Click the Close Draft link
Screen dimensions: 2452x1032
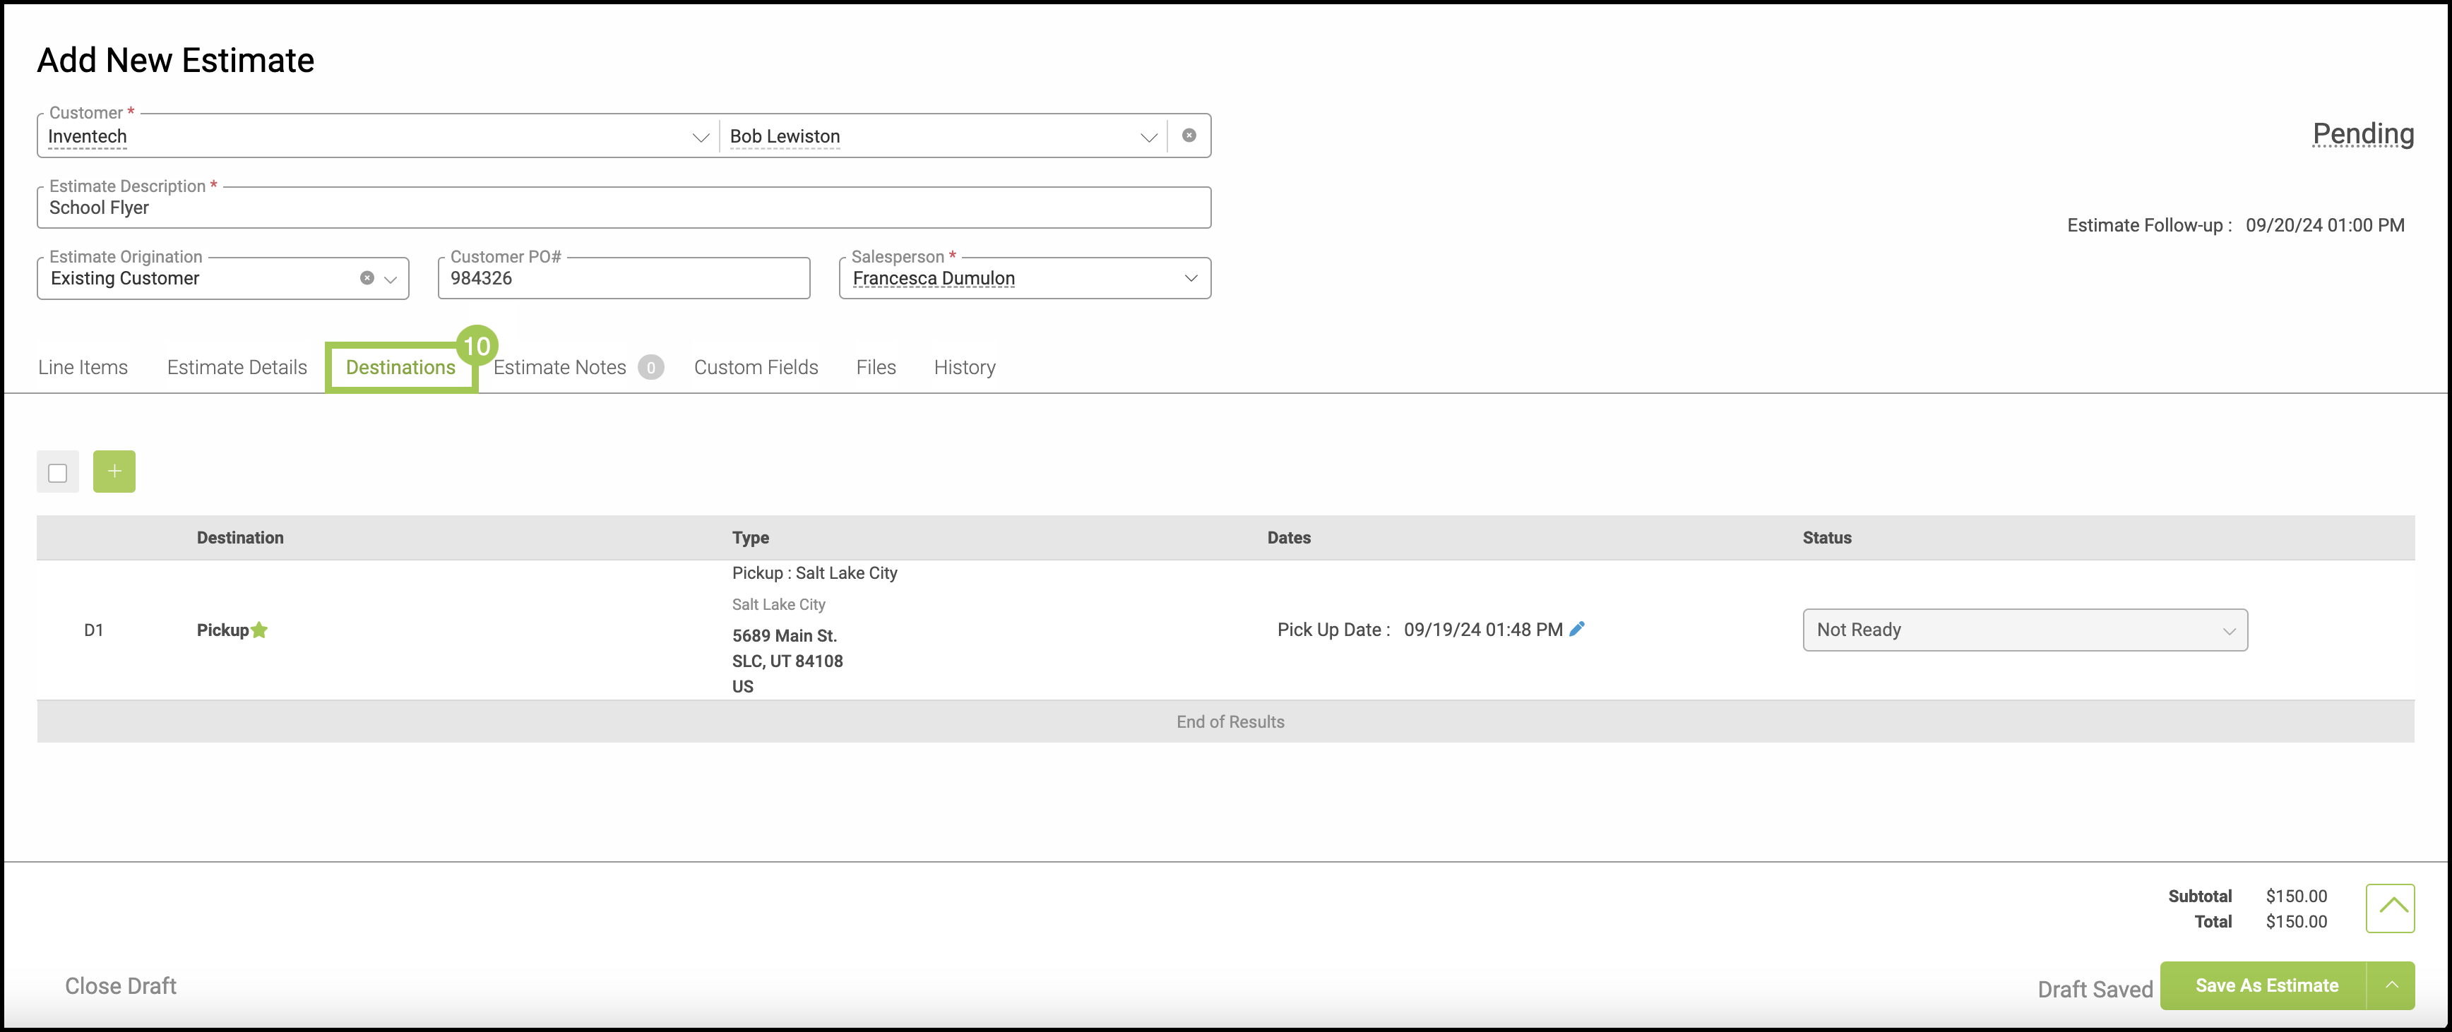point(121,985)
